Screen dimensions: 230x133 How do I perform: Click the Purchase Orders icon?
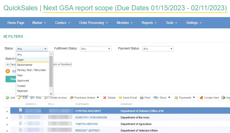tap(71, 98)
